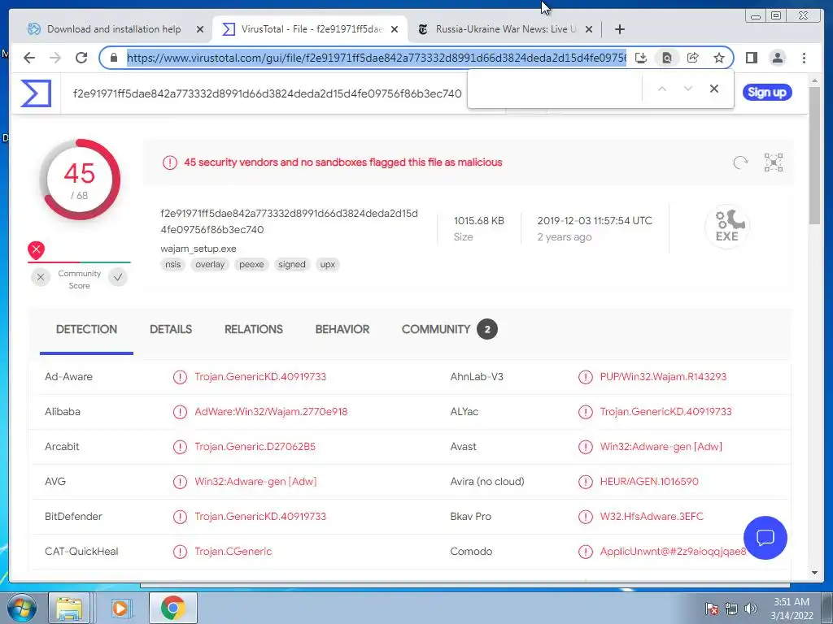Click the volume speaker tray icon
This screenshot has height=624, width=833.
point(751,609)
